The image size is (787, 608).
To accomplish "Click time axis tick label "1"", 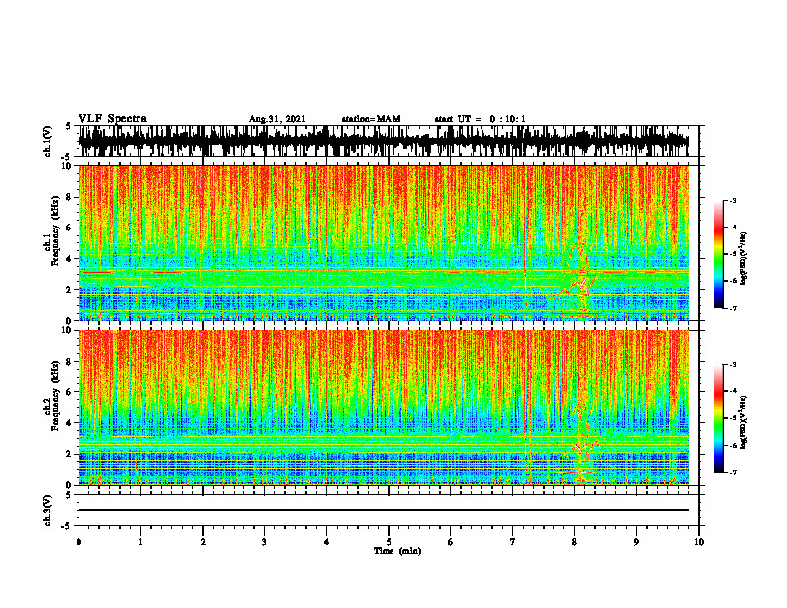I will point(140,542).
